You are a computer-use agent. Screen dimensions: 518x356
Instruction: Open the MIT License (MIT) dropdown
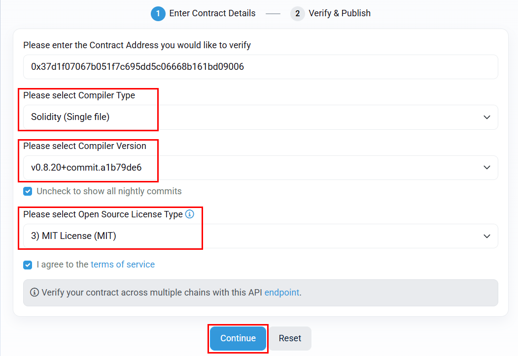[260, 236]
